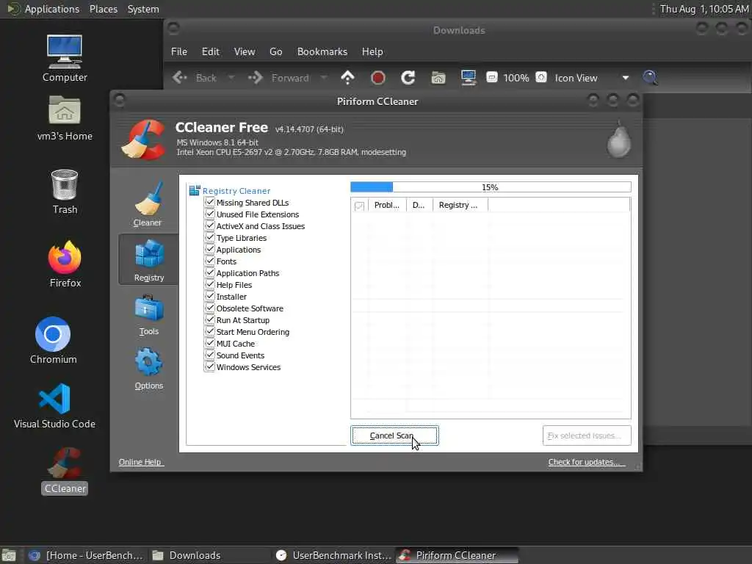The image size is (752, 564).
Task: Toggle Help Files checkbox
Action: (x=209, y=284)
